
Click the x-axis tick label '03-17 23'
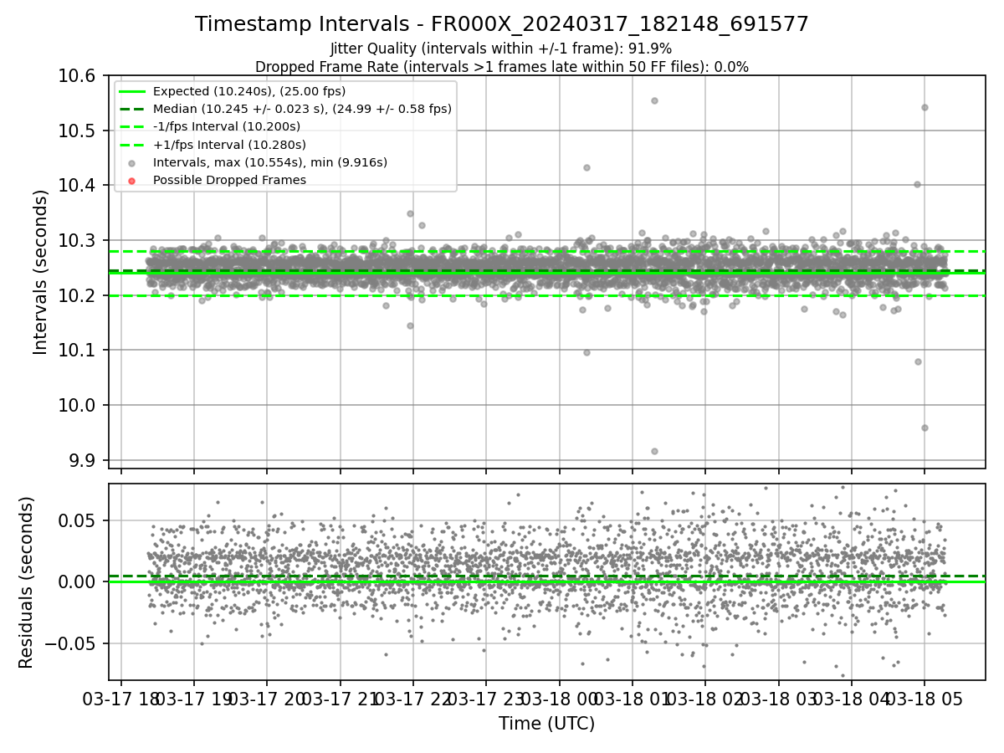coord(486,698)
